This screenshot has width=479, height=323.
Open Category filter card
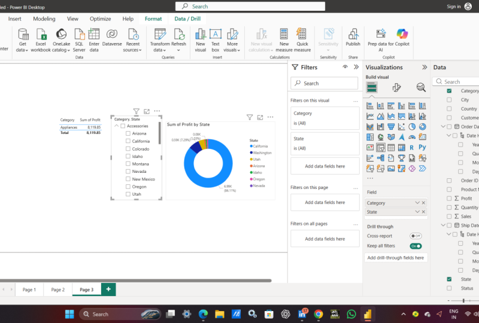tap(325, 118)
